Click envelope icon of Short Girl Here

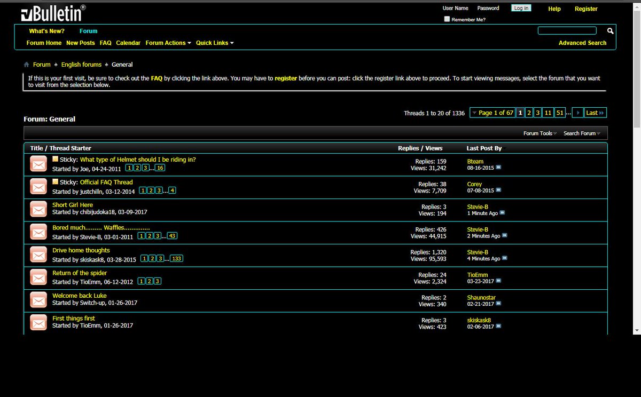pyautogui.click(x=38, y=210)
